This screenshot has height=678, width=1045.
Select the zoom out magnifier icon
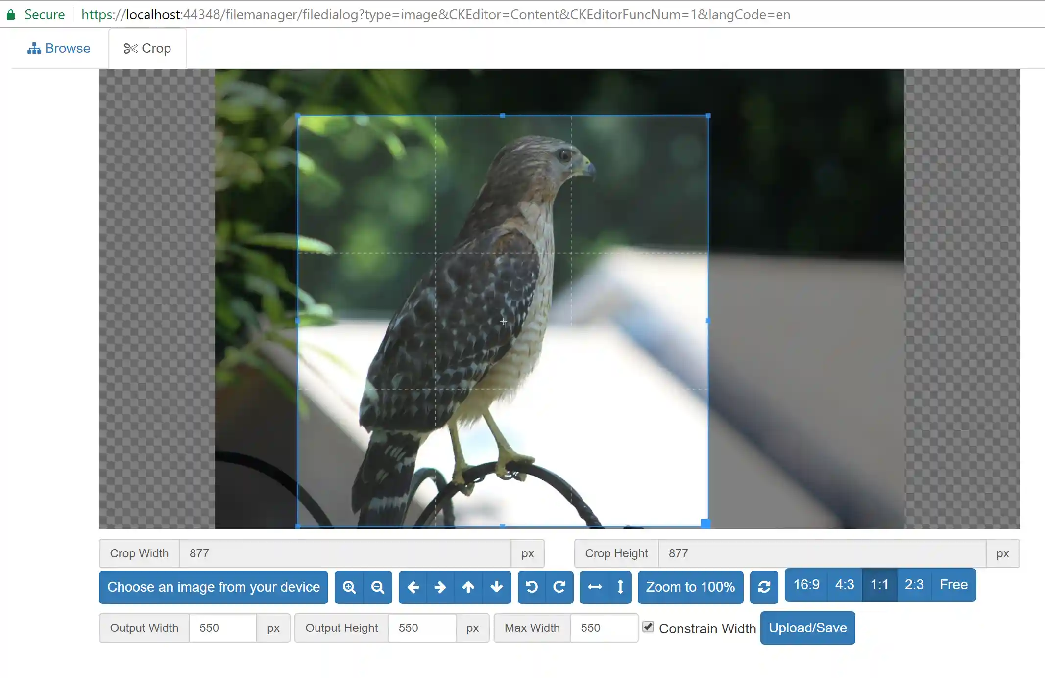(x=377, y=587)
